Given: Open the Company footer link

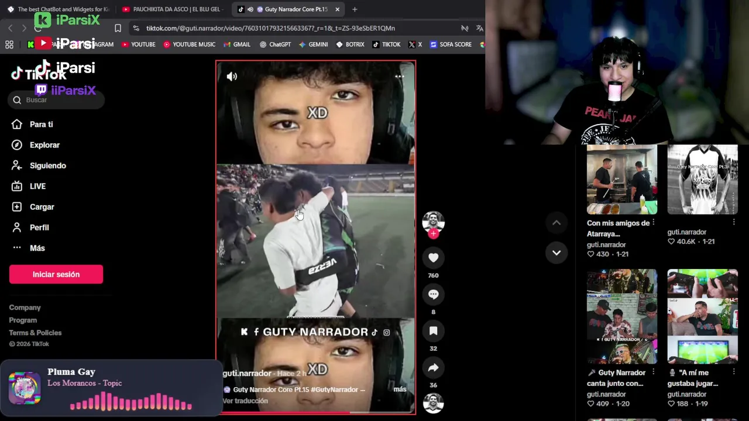Looking at the screenshot, I should (25, 308).
